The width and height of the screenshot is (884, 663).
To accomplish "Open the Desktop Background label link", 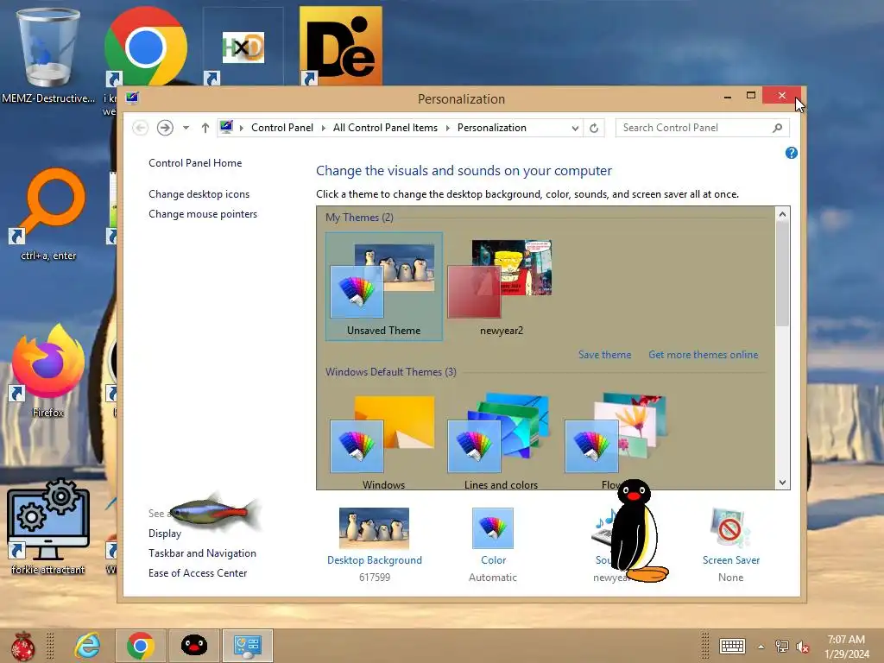I will point(375,559).
